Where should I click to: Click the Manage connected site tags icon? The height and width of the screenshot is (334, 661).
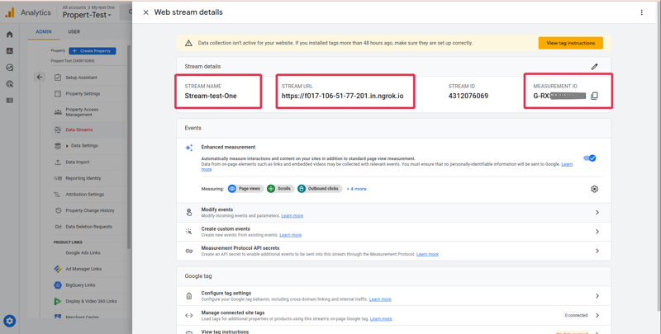[189, 316]
